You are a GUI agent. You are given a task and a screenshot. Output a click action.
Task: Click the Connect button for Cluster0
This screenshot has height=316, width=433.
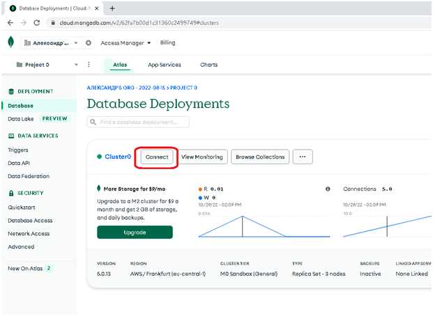tap(157, 157)
